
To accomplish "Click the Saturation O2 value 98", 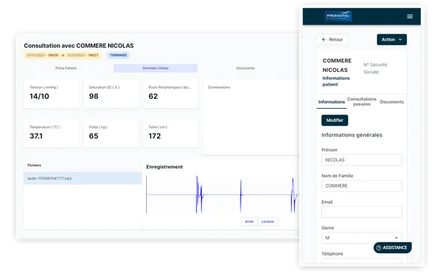I will [94, 97].
